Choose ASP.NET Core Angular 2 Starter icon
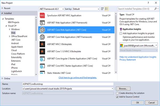 42,59
